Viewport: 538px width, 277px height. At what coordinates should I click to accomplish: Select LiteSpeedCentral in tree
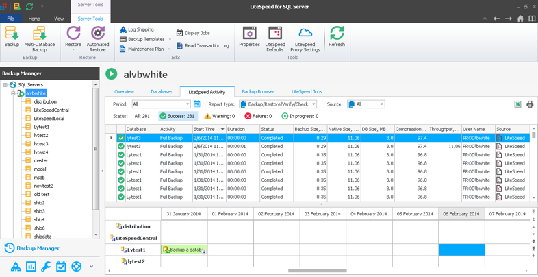(51, 110)
